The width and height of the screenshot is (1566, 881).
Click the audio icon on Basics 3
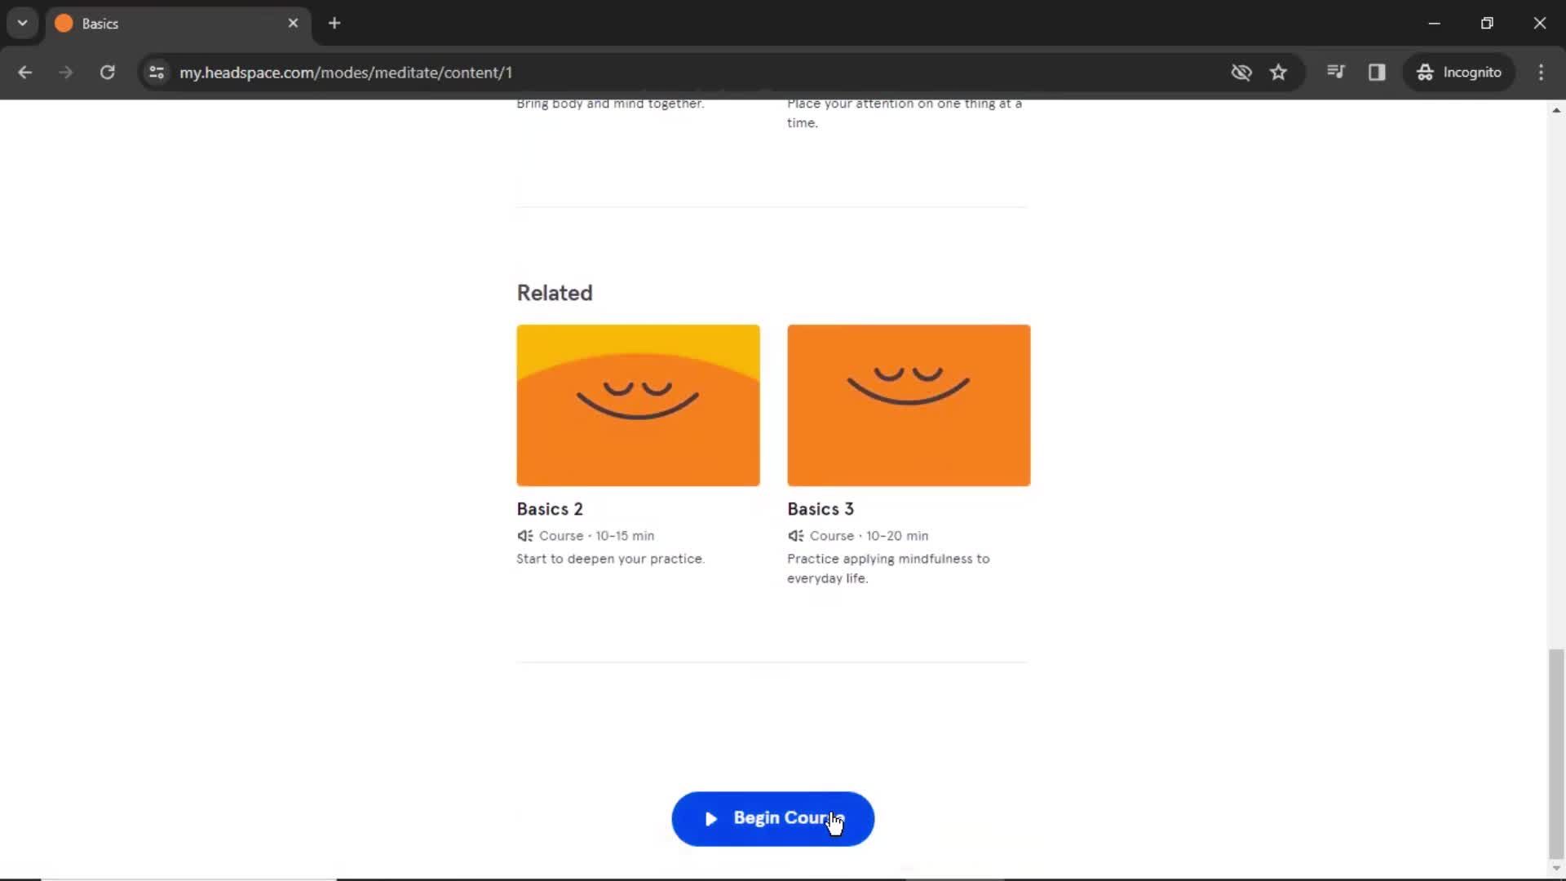[x=795, y=534]
